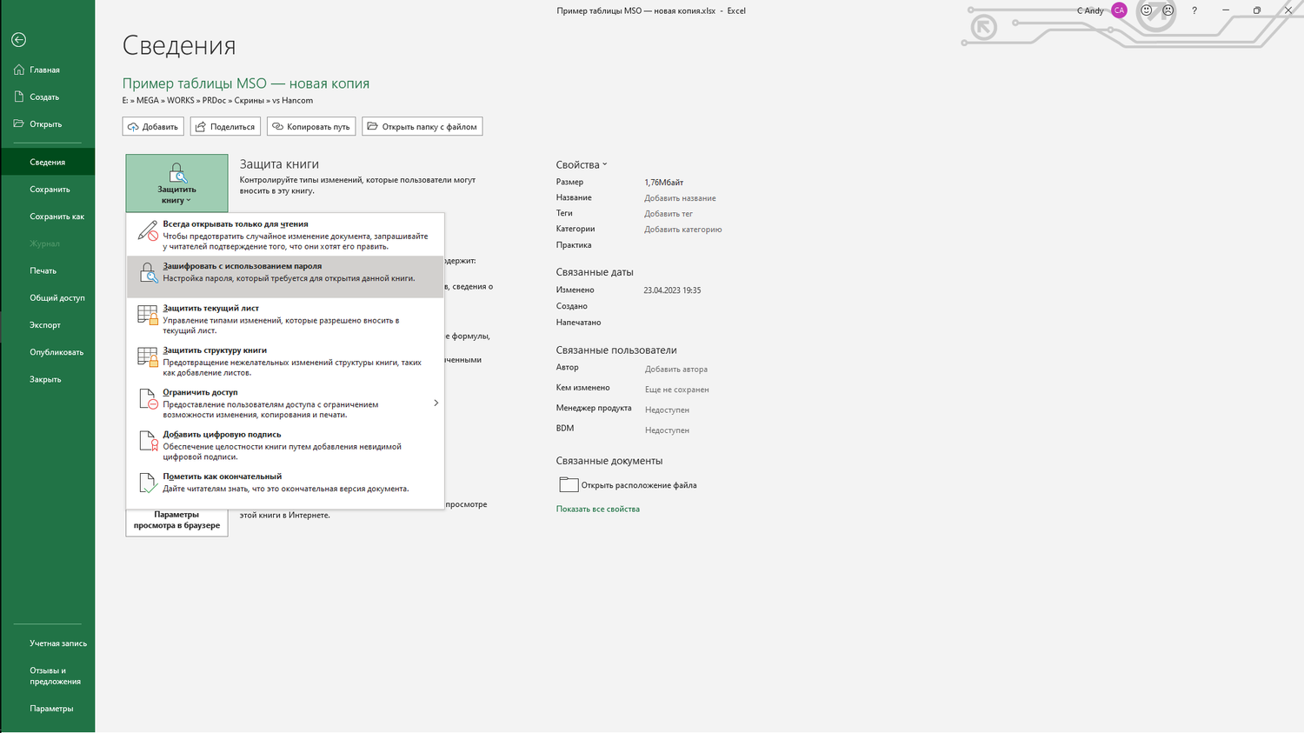This screenshot has height=733, width=1304.
Task: Click the frowning face feedback icon
Action: 1168,10
